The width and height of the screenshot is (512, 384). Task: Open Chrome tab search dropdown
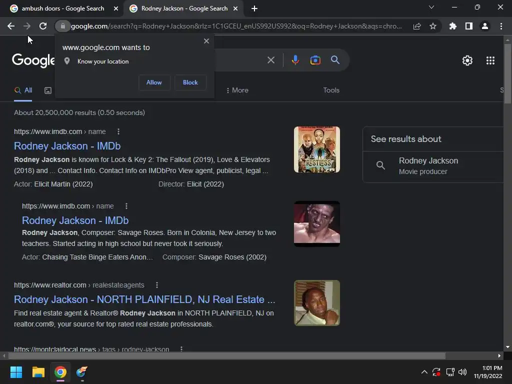(431, 7)
